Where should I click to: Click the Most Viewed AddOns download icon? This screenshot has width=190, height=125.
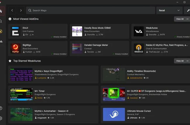(x=10, y=19)
